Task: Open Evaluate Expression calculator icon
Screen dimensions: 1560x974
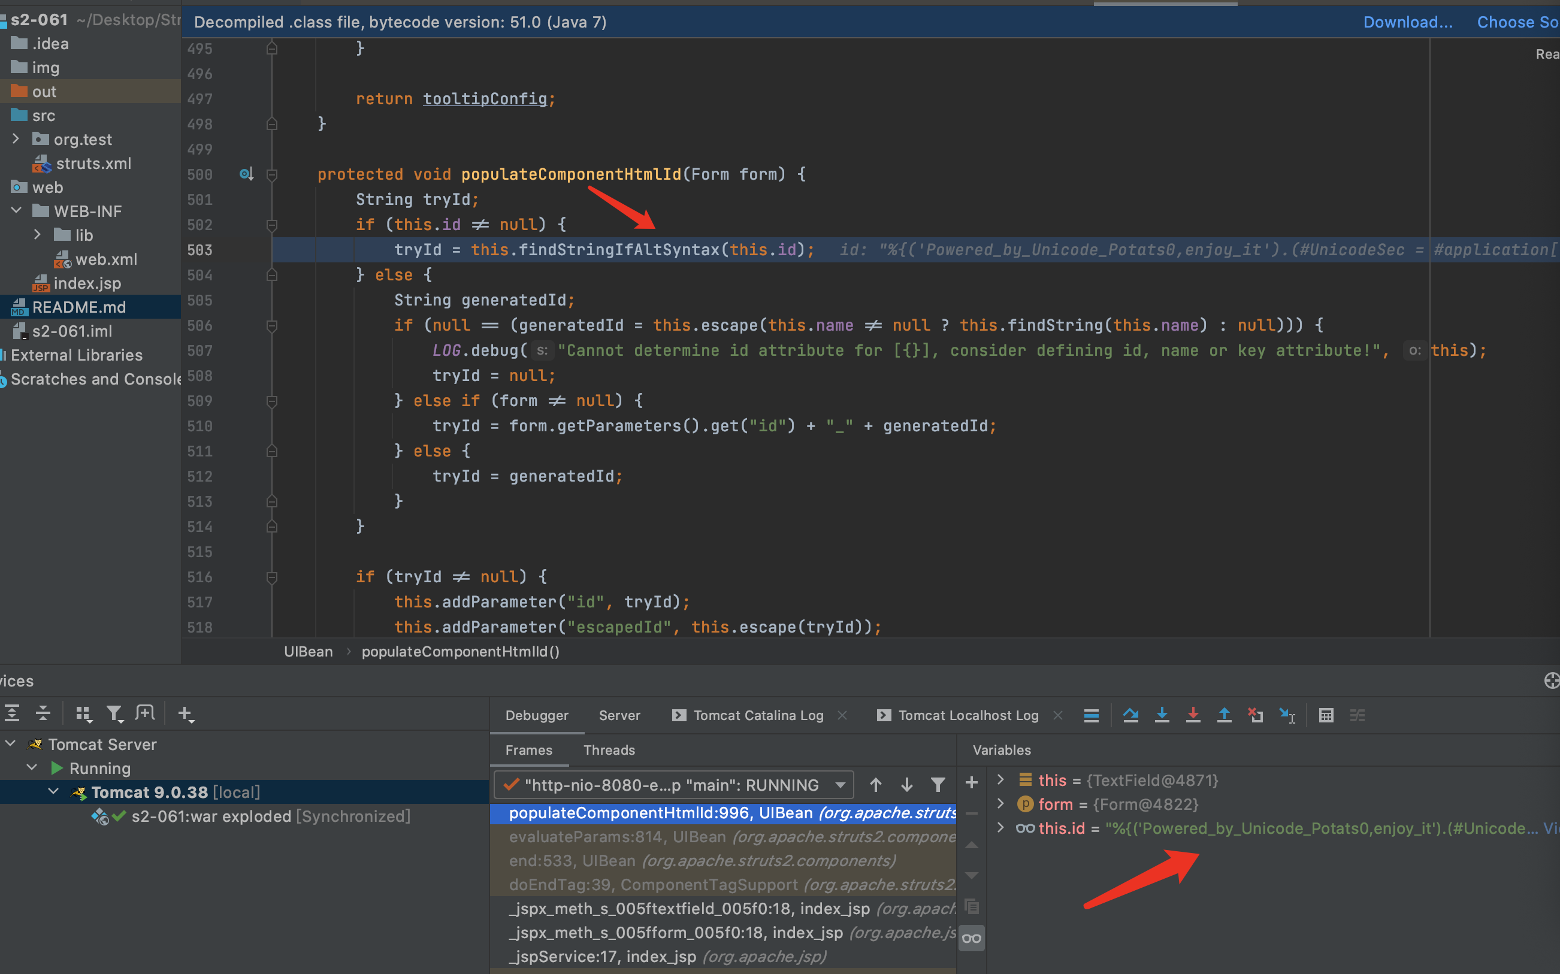Action: click(1326, 715)
